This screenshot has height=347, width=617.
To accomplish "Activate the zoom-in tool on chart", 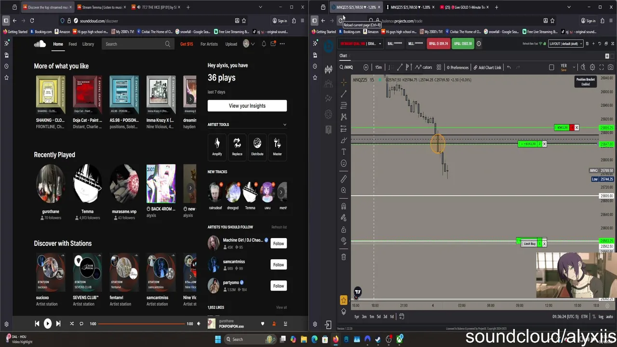I will pyautogui.click(x=344, y=190).
